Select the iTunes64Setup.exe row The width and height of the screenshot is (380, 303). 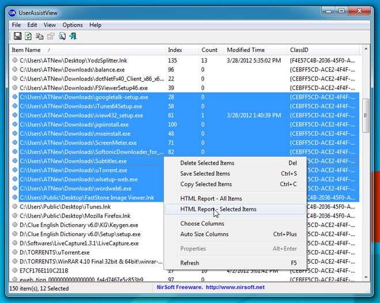point(184,106)
